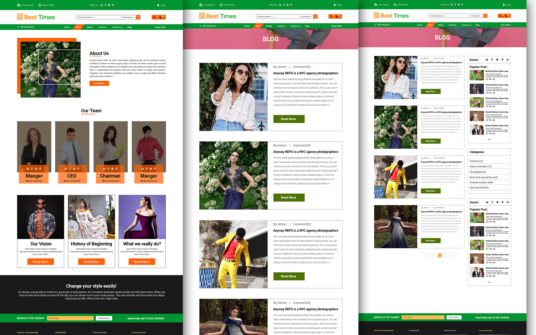Expand All Categories menu on left About page
Screen dimensions: 536x335
27,27
